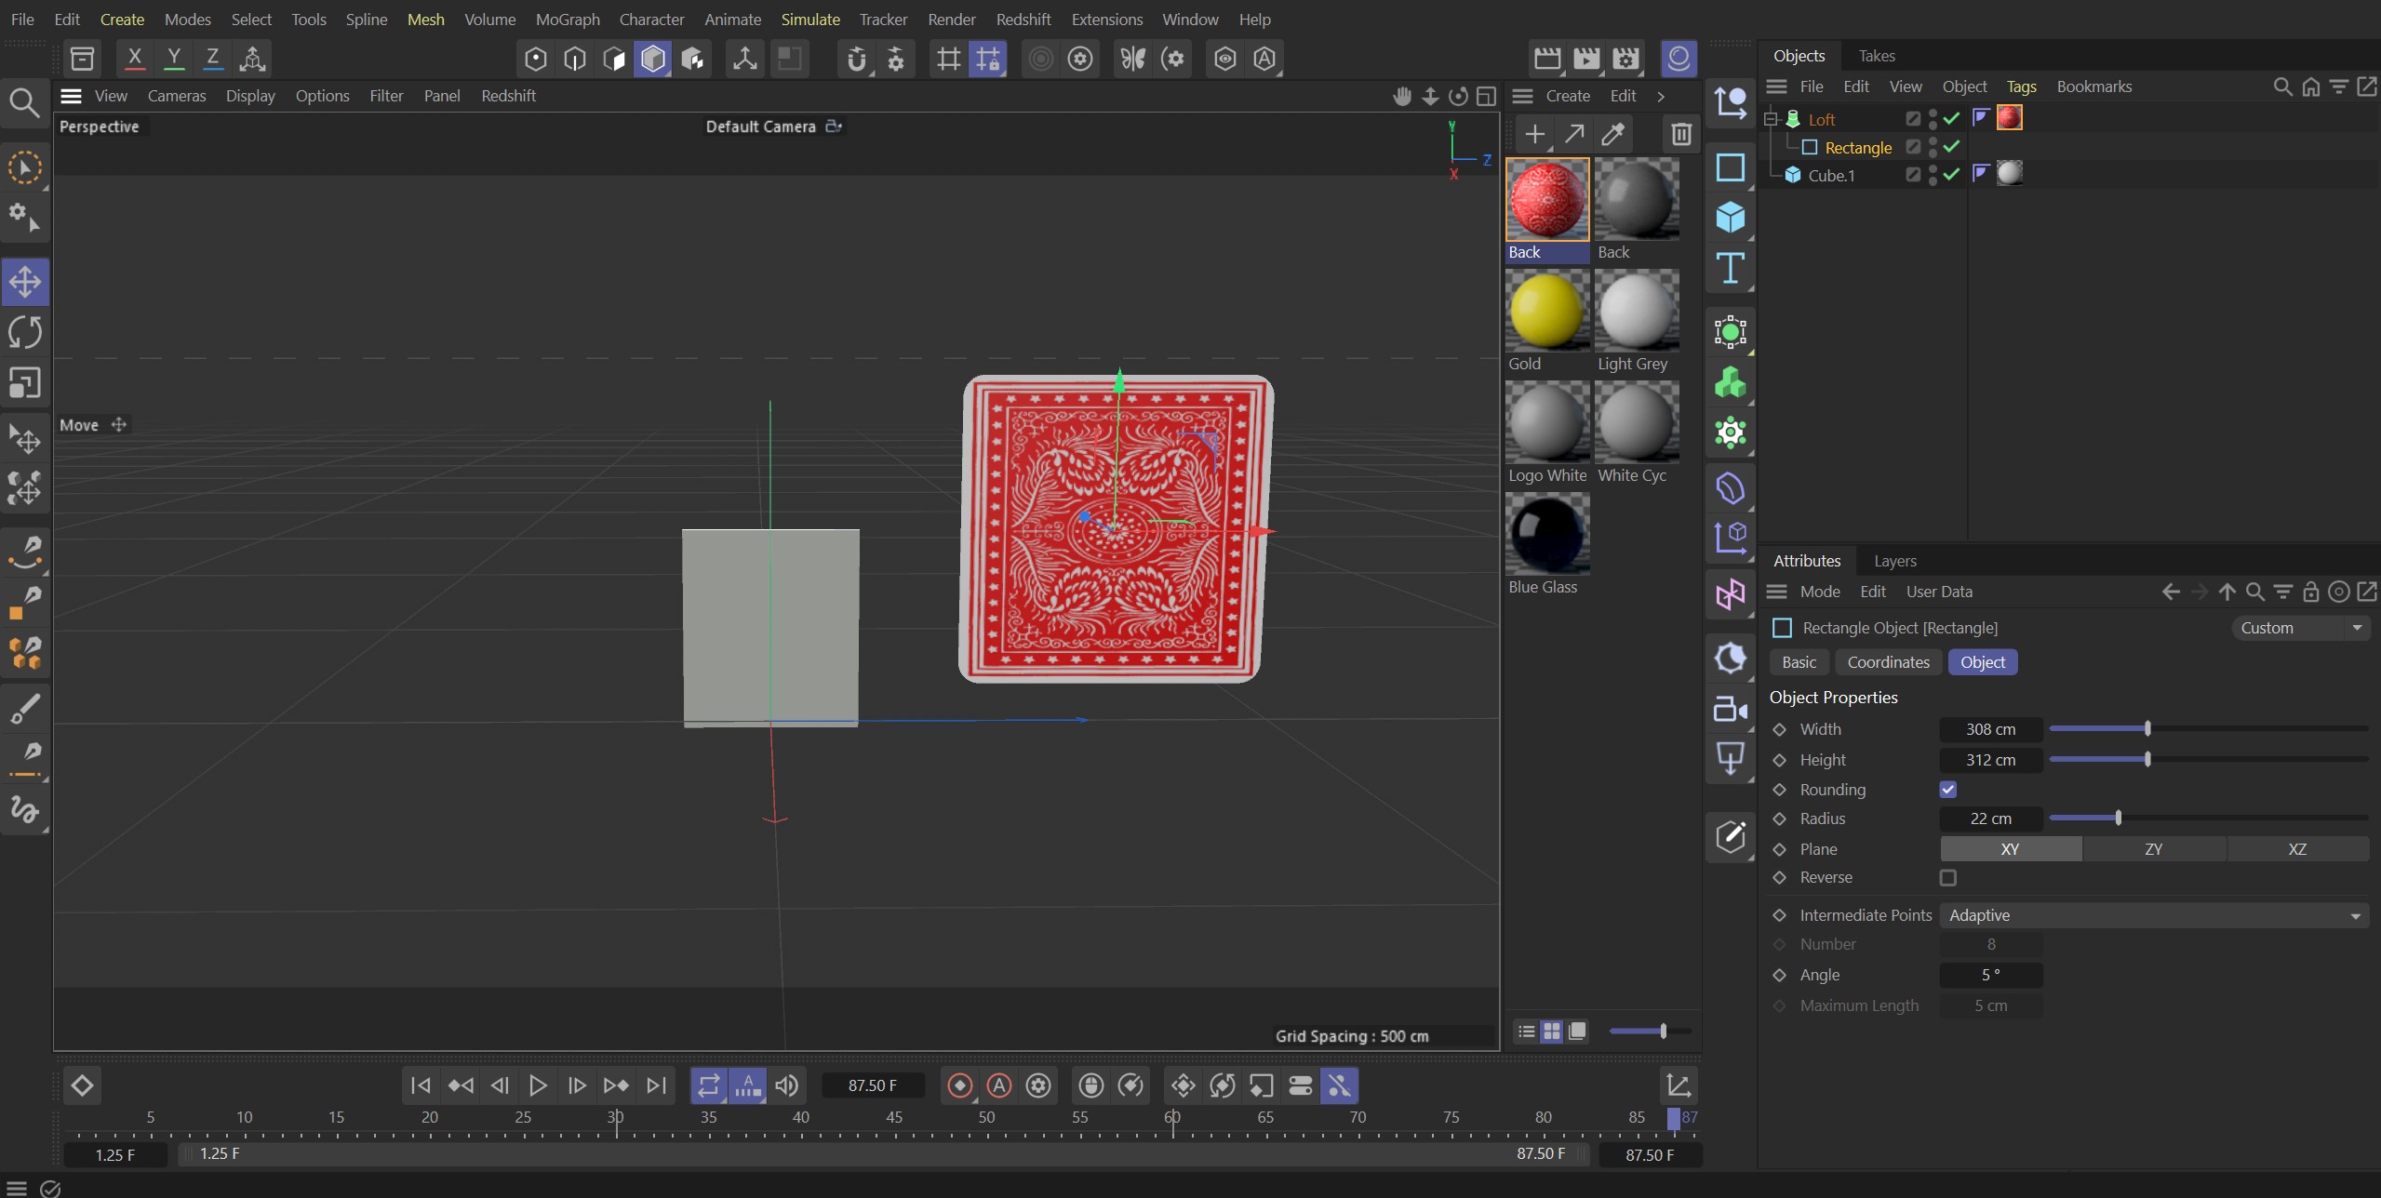Toggle the green enable checkmark beside Rectangle
This screenshot has height=1198, width=2381.
pyautogui.click(x=1951, y=147)
